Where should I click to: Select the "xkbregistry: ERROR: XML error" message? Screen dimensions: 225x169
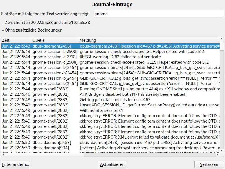point(150,137)
